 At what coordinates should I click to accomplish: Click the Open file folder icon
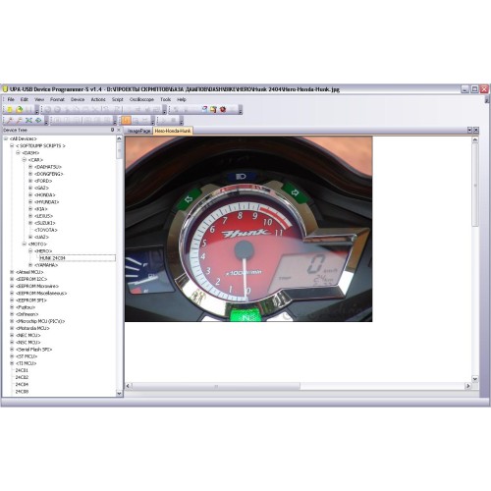pyautogui.click(x=19, y=109)
